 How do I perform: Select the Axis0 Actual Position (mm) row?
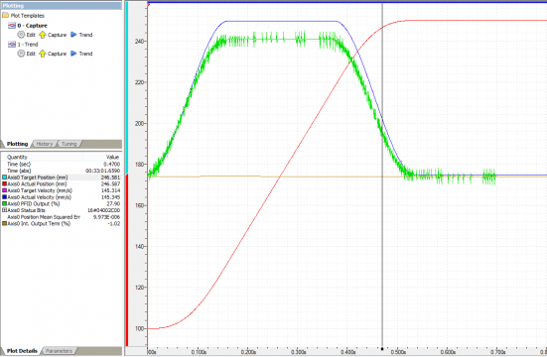pos(61,183)
